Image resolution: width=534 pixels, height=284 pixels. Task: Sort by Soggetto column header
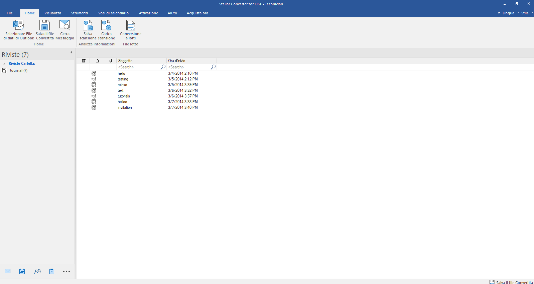click(x=141, y=61)
